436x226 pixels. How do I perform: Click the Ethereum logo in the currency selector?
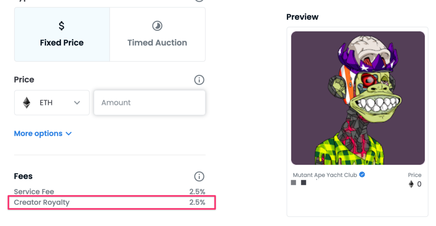click(x=27, y=103)
